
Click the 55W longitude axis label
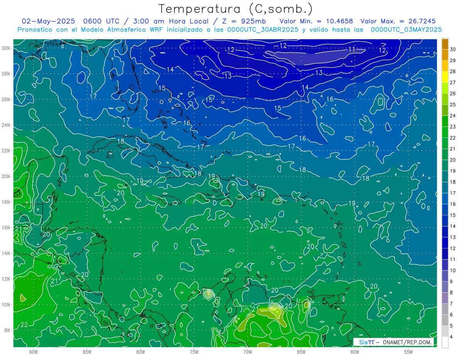coord(409,352)
